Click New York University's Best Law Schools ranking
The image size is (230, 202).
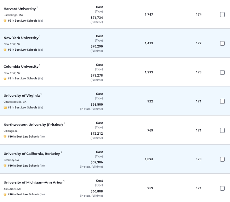click(x=26, y=50)
